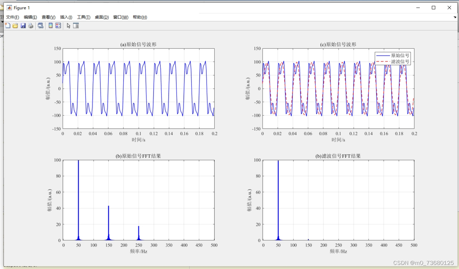Screen dimensions: 459x269
Task: Open the Property Inspector toolbar icon
Action: point(76,25)
